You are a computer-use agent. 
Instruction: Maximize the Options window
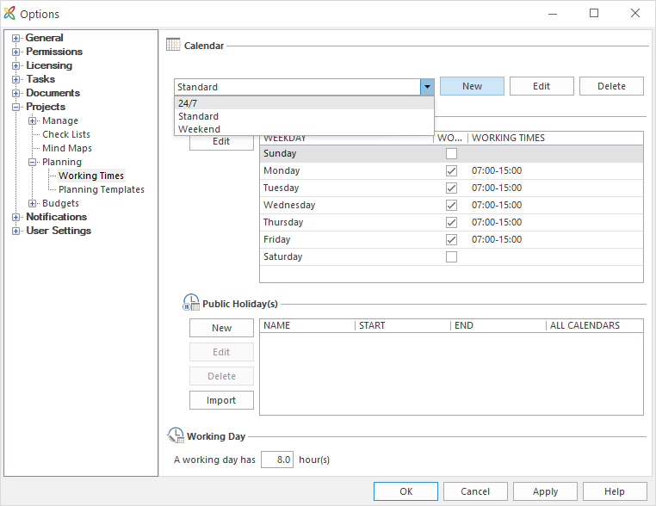pos(594,14)
